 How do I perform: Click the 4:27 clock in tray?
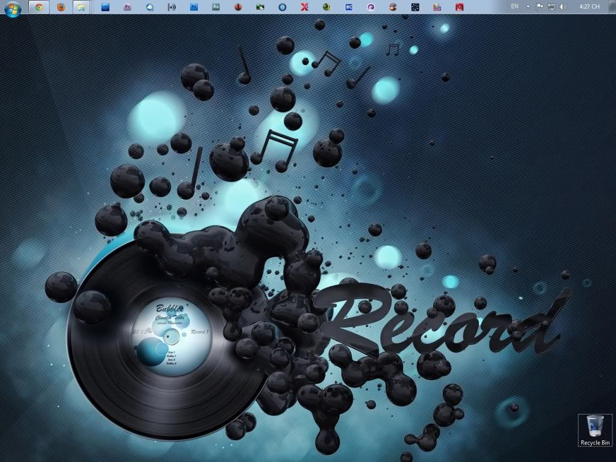(589, 7)
